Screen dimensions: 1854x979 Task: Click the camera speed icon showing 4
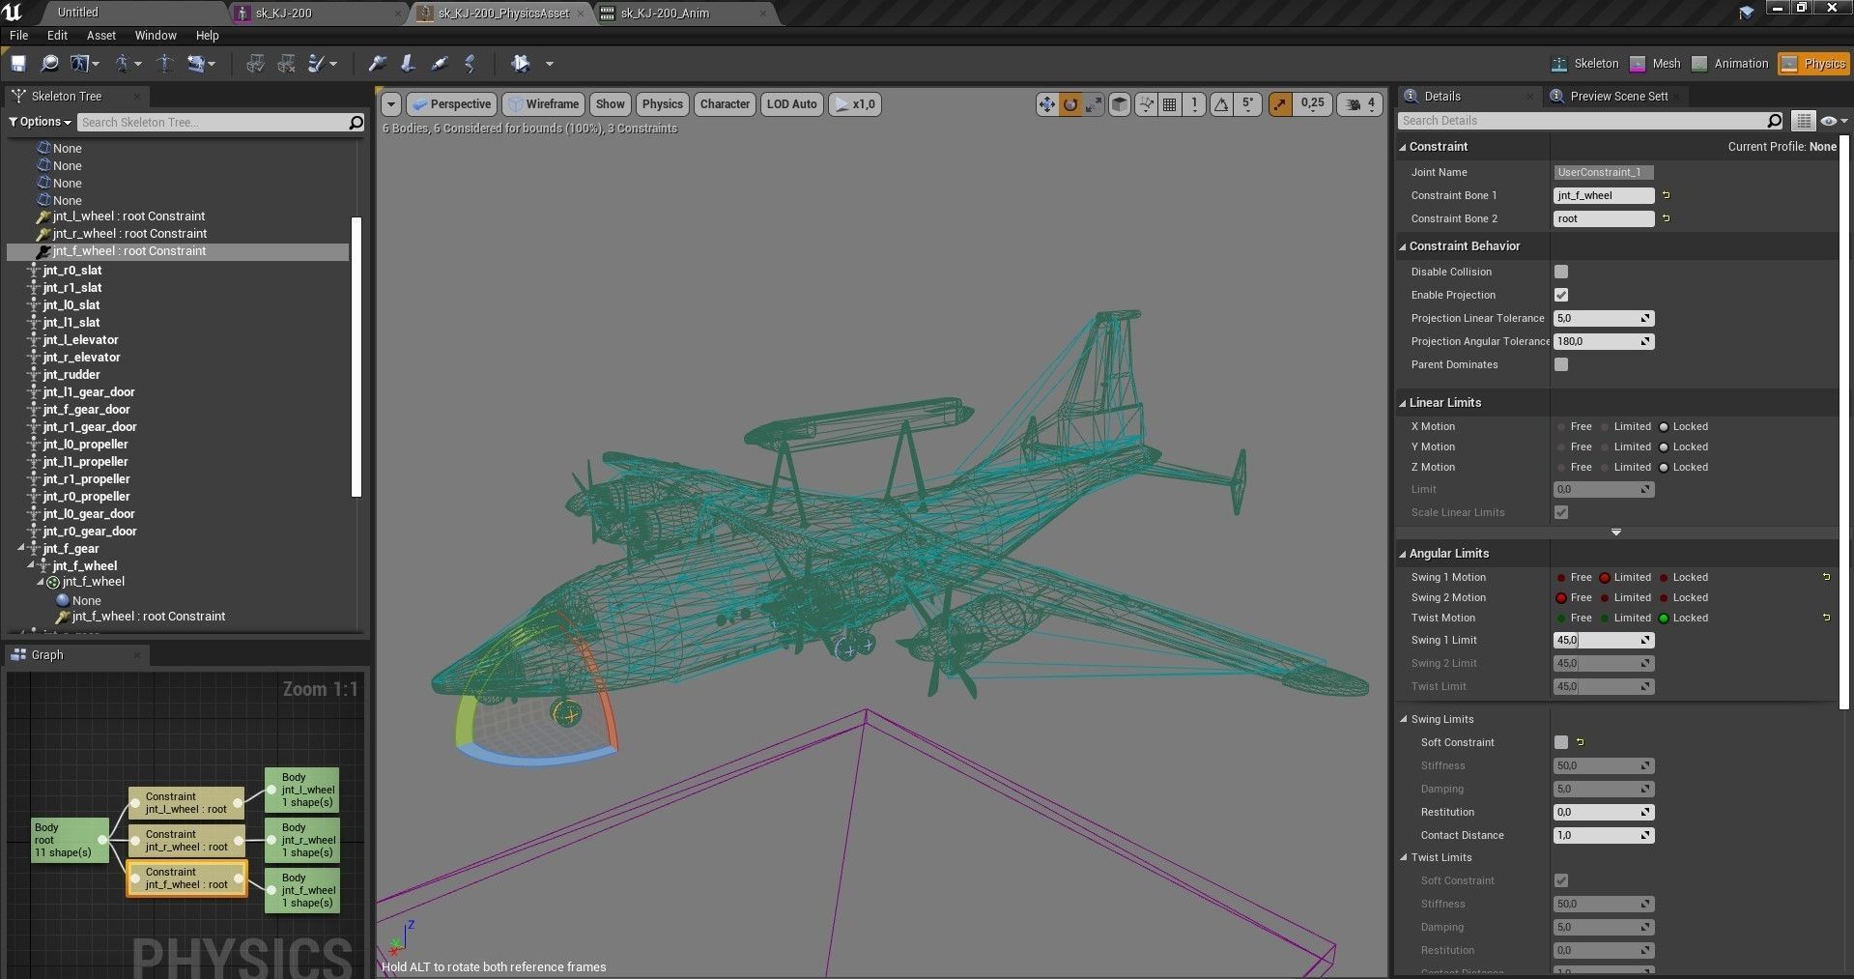(x=1360, y=104)
